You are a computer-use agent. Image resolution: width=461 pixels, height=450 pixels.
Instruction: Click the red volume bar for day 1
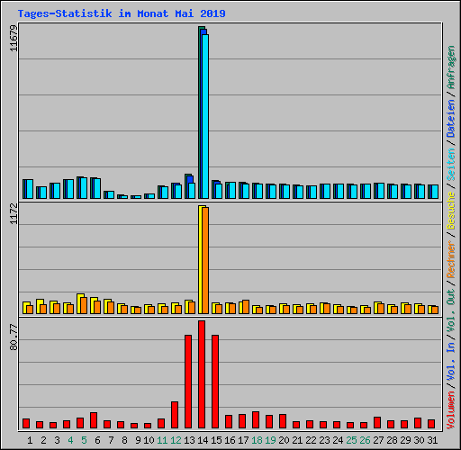click(26, 423)
